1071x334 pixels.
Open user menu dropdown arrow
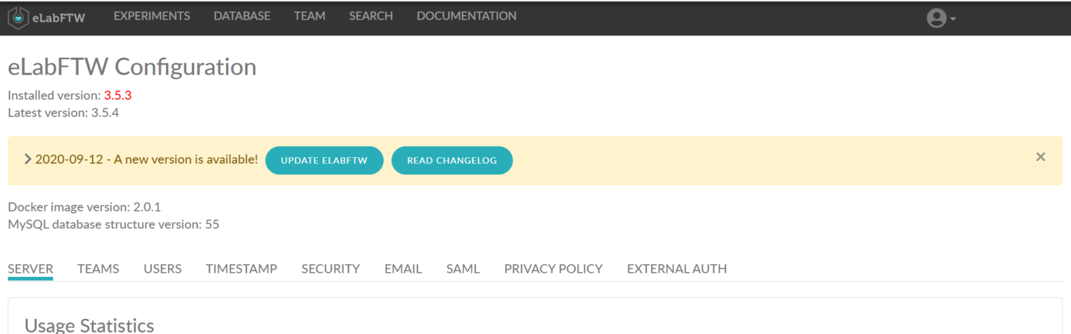(x=952, y=19)
